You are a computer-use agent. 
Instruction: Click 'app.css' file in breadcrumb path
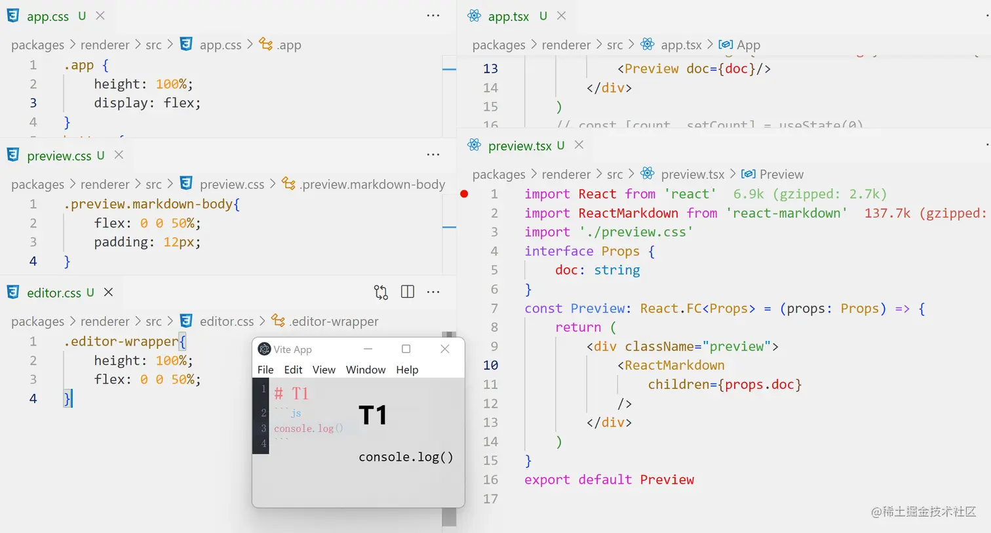[x=220, y=45]
